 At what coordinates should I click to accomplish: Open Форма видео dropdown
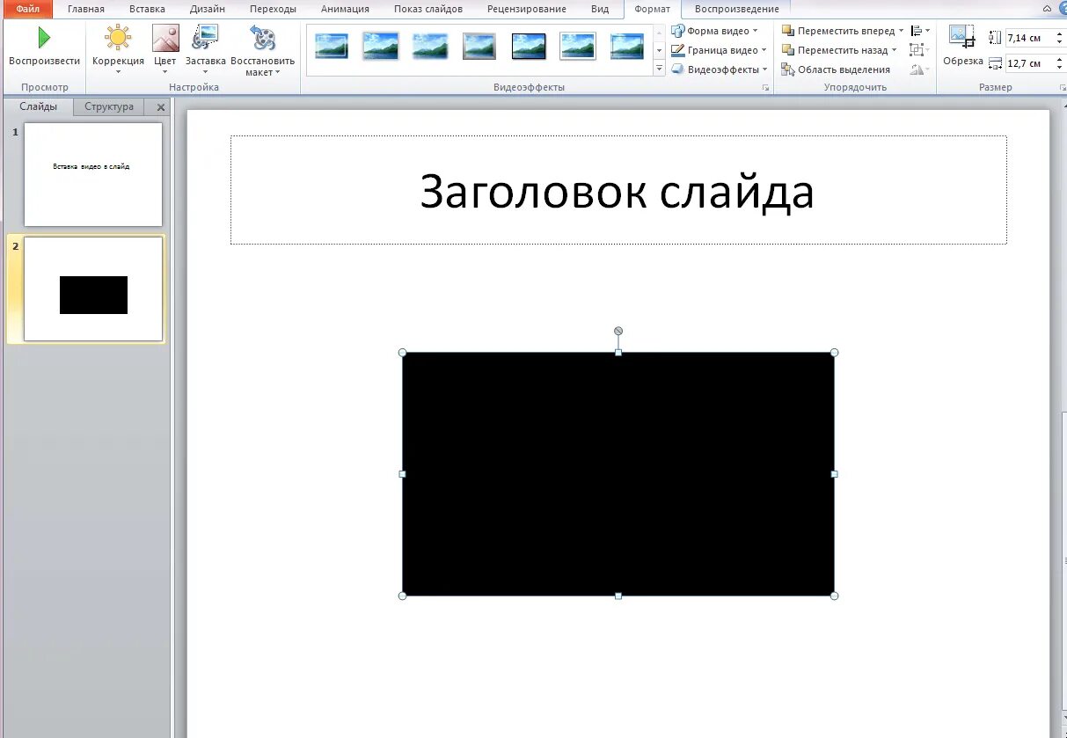(714, 31)
